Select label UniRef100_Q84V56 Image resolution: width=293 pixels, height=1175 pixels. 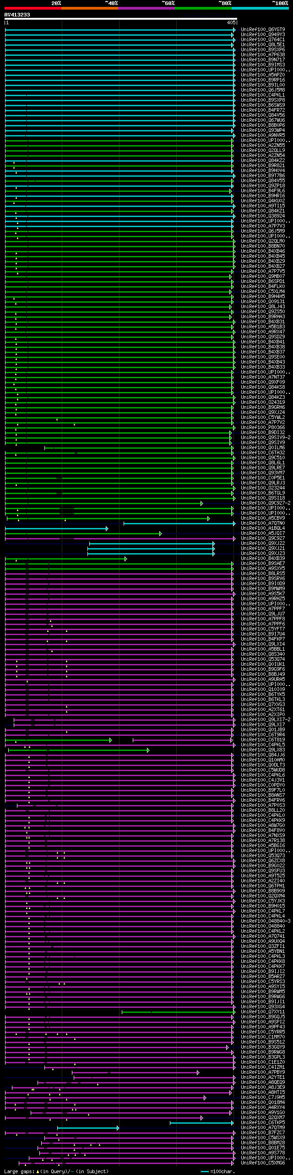tap(263, 115)
